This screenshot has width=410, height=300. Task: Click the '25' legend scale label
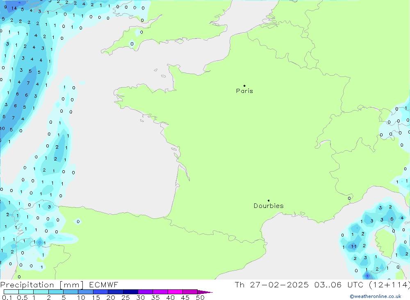point(125,298)
